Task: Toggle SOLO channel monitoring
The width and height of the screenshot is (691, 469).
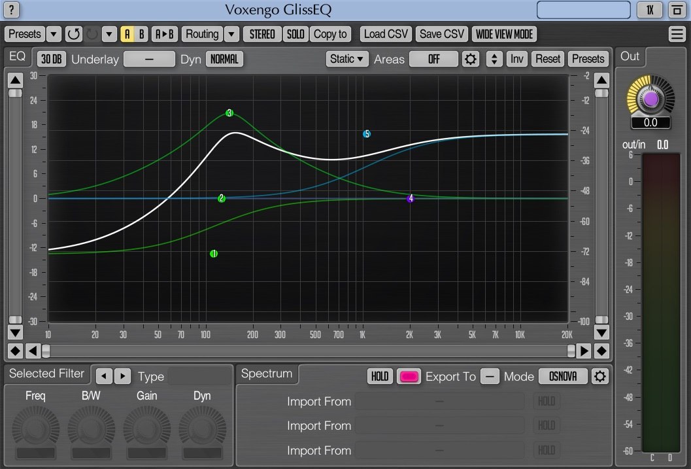Action: point(295,34)
